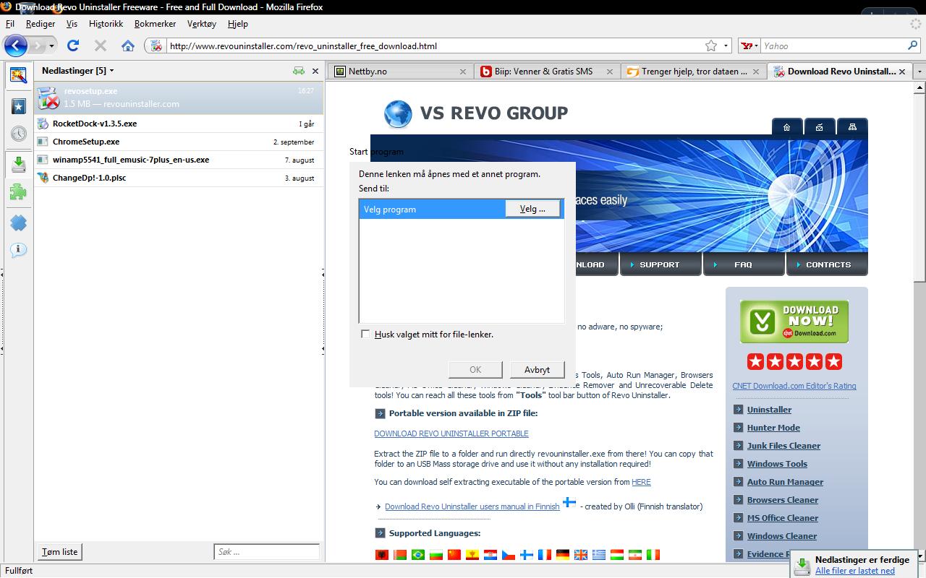The height and width of the screenshot is (578, 926).
Task: Open the list-all-tabs dropdown arrow
Action: [920, 72]
